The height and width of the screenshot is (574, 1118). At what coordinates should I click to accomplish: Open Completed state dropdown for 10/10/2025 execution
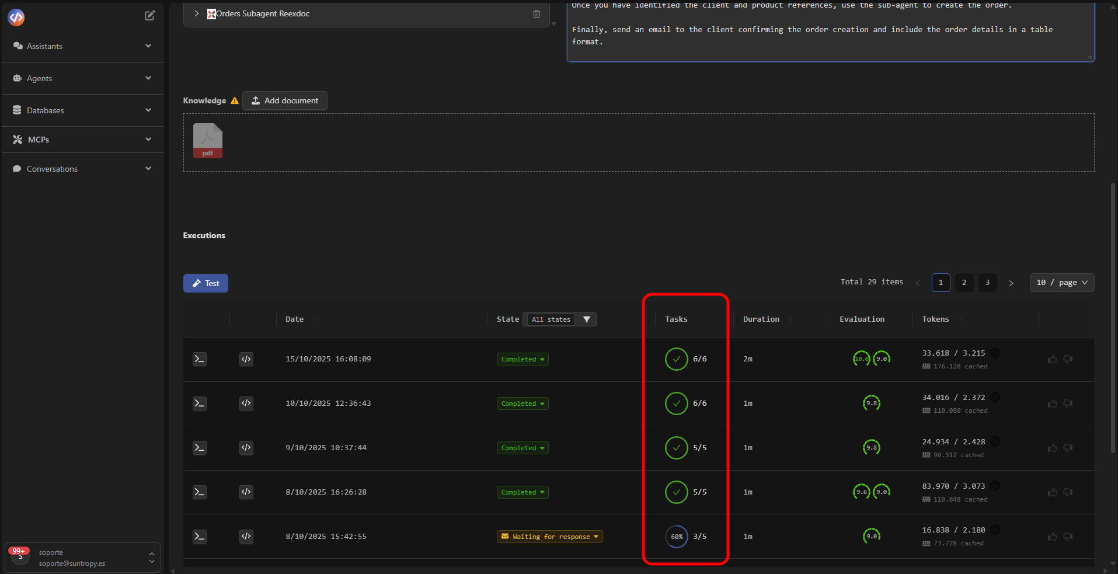tap(523, 403)
